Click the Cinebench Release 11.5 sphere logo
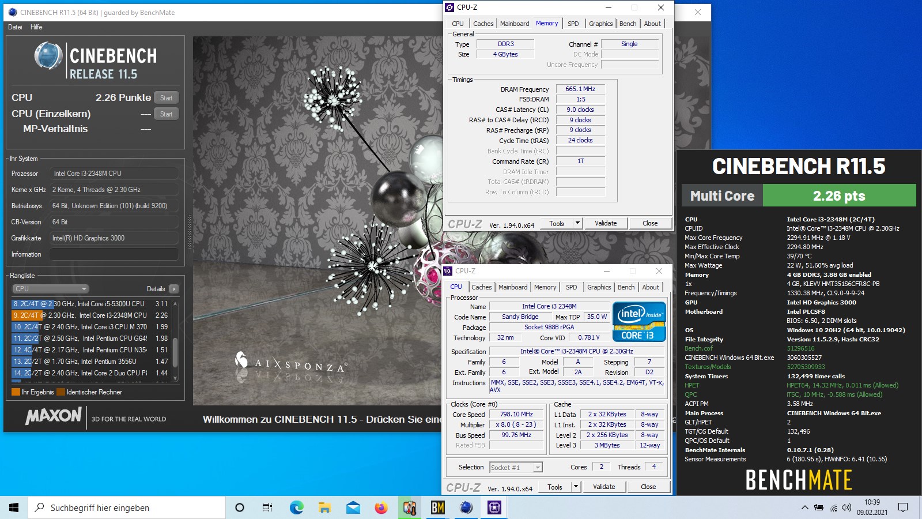Viewport: 922px width, 519px height. click(48, 57)
